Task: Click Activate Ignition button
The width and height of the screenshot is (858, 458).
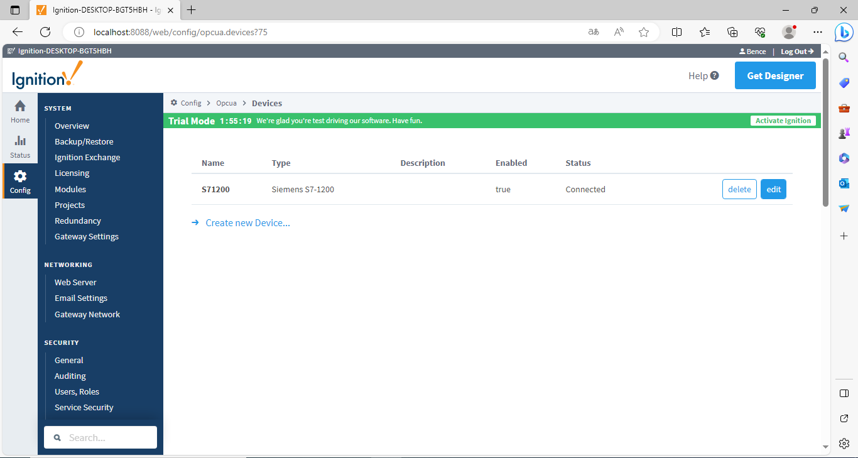Action: click(x=783, y=121)
